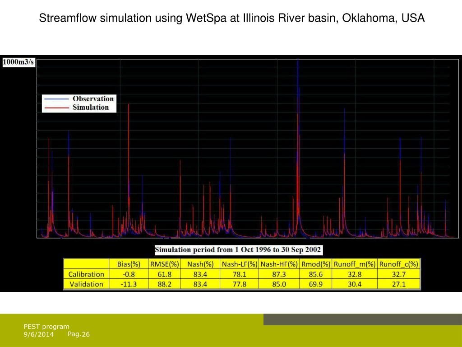
Task: Select the Validation row header
Action: pos(86,284)
